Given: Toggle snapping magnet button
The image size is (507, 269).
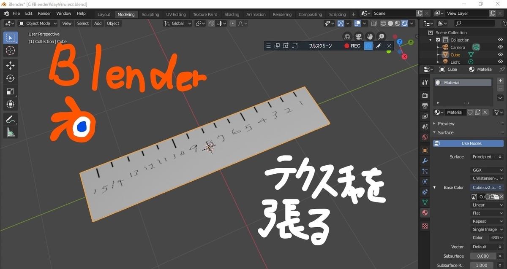Looking at the screenshot, I should coord(212,24).
